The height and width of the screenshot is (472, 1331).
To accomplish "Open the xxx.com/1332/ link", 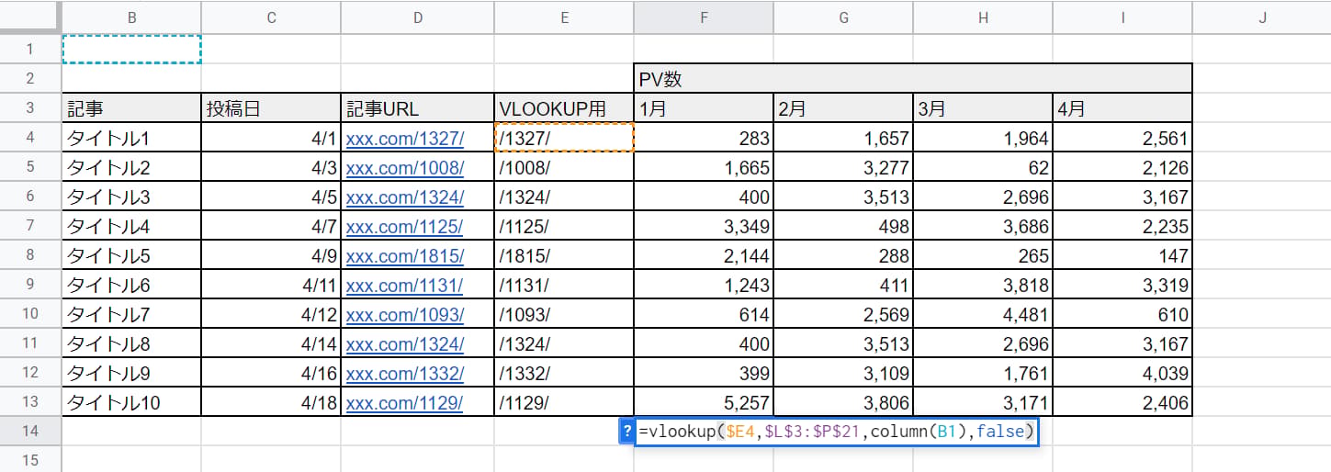I will pyautogui.click(x=405, y=374).
